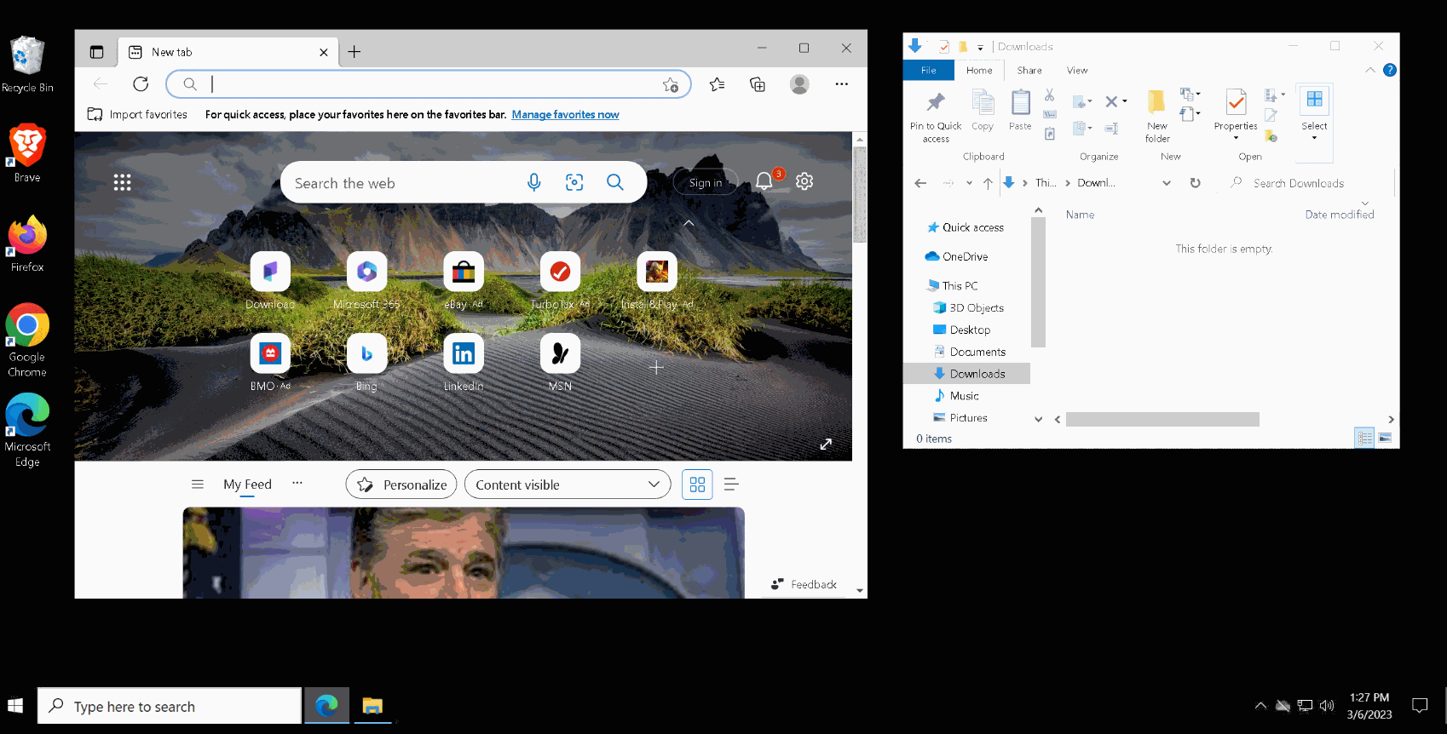Click Import favorites button
Image resolution: width=1447 pixels, height=734 pixels.
(x=138, y=114)
